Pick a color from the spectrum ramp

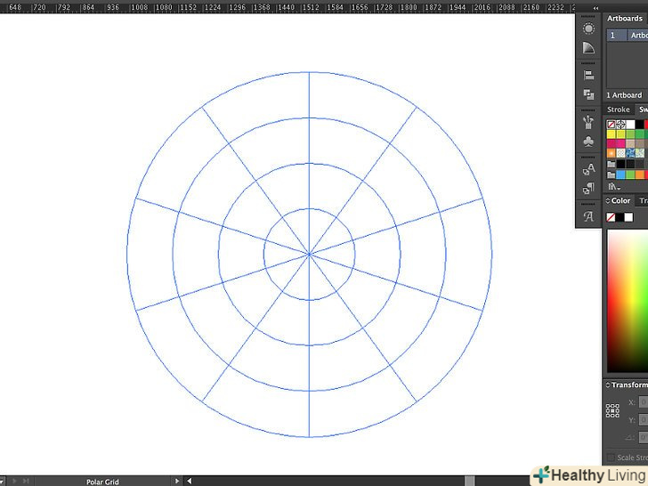pos(628,301)
